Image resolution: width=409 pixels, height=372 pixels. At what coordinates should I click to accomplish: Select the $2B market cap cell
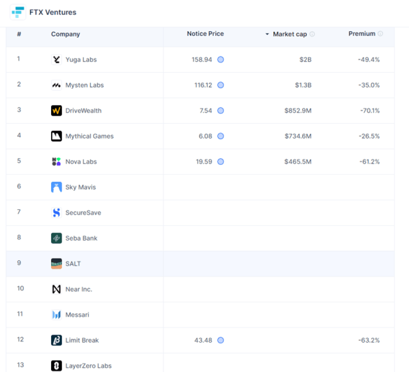coord(305,60)
